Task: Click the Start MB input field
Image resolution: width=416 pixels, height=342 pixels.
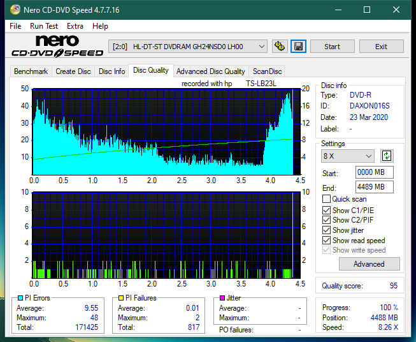Action: tap(375, 172)
